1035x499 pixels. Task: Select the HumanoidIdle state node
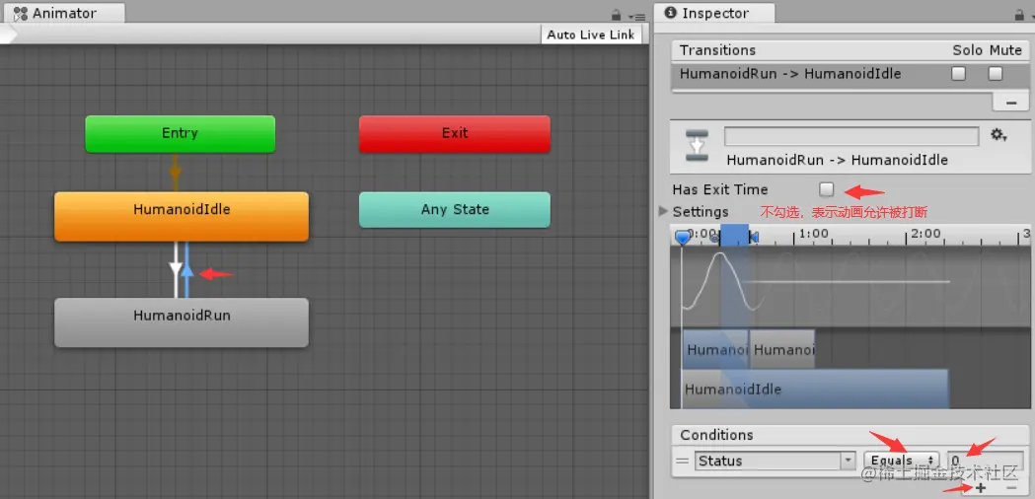pyautogui.click(x=182, y=216)
